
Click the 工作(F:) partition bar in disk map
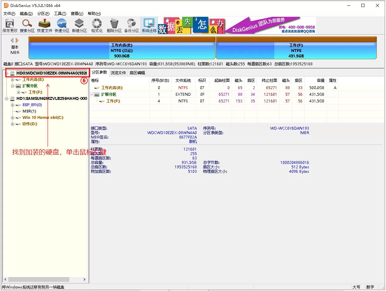tap(296, 48)
